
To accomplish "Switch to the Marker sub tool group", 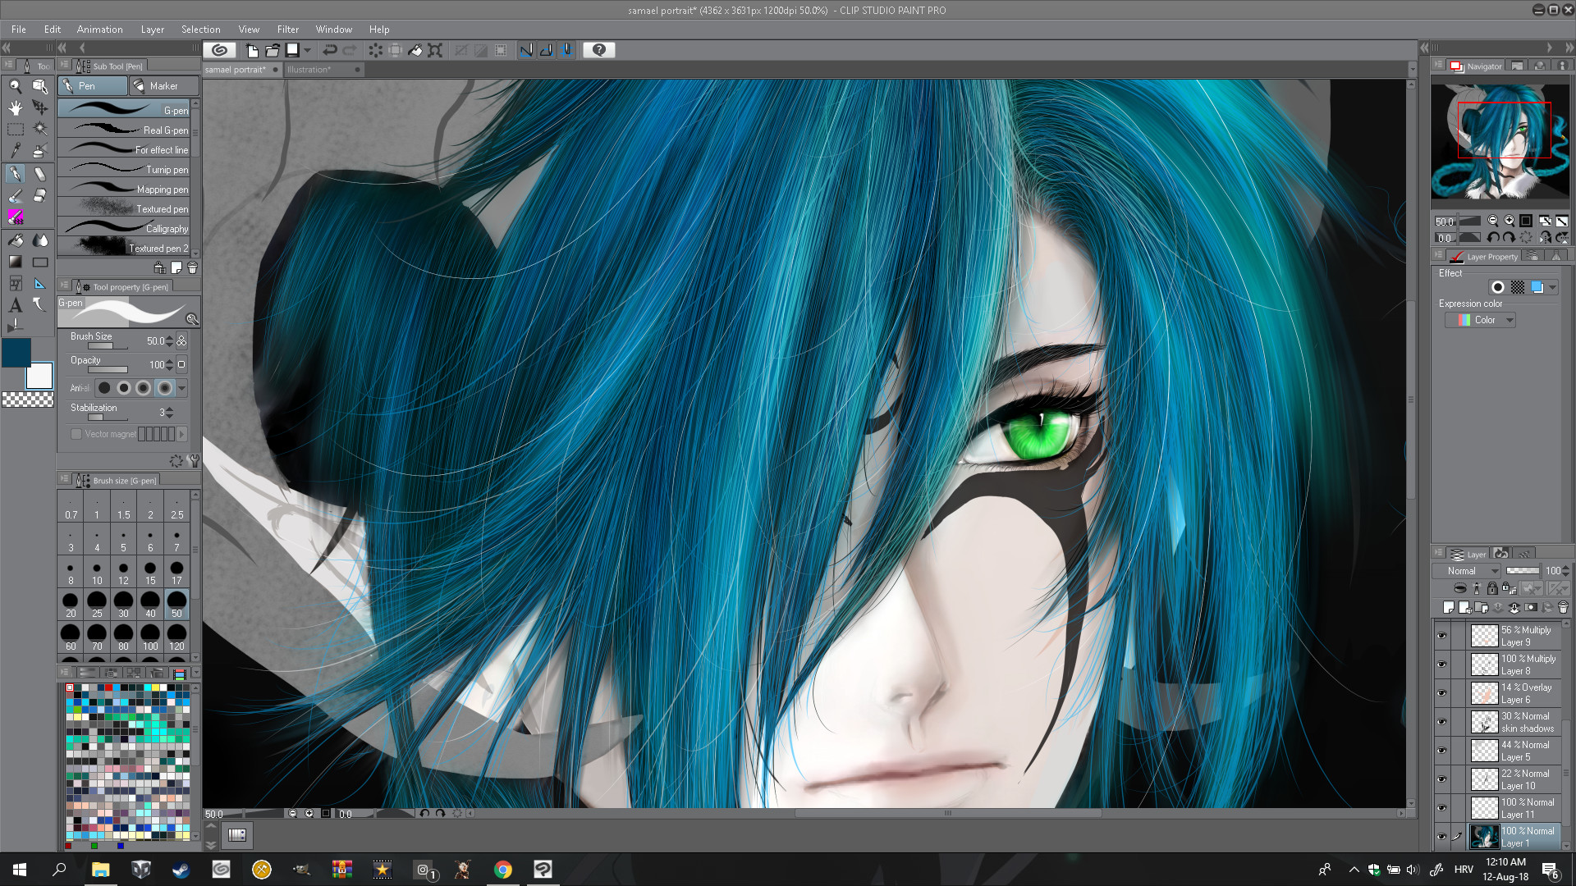I will pos(163,86).
